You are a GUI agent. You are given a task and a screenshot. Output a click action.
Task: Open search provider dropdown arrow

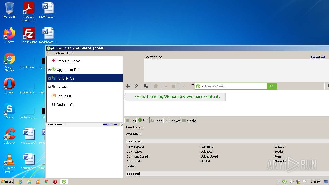202,86
